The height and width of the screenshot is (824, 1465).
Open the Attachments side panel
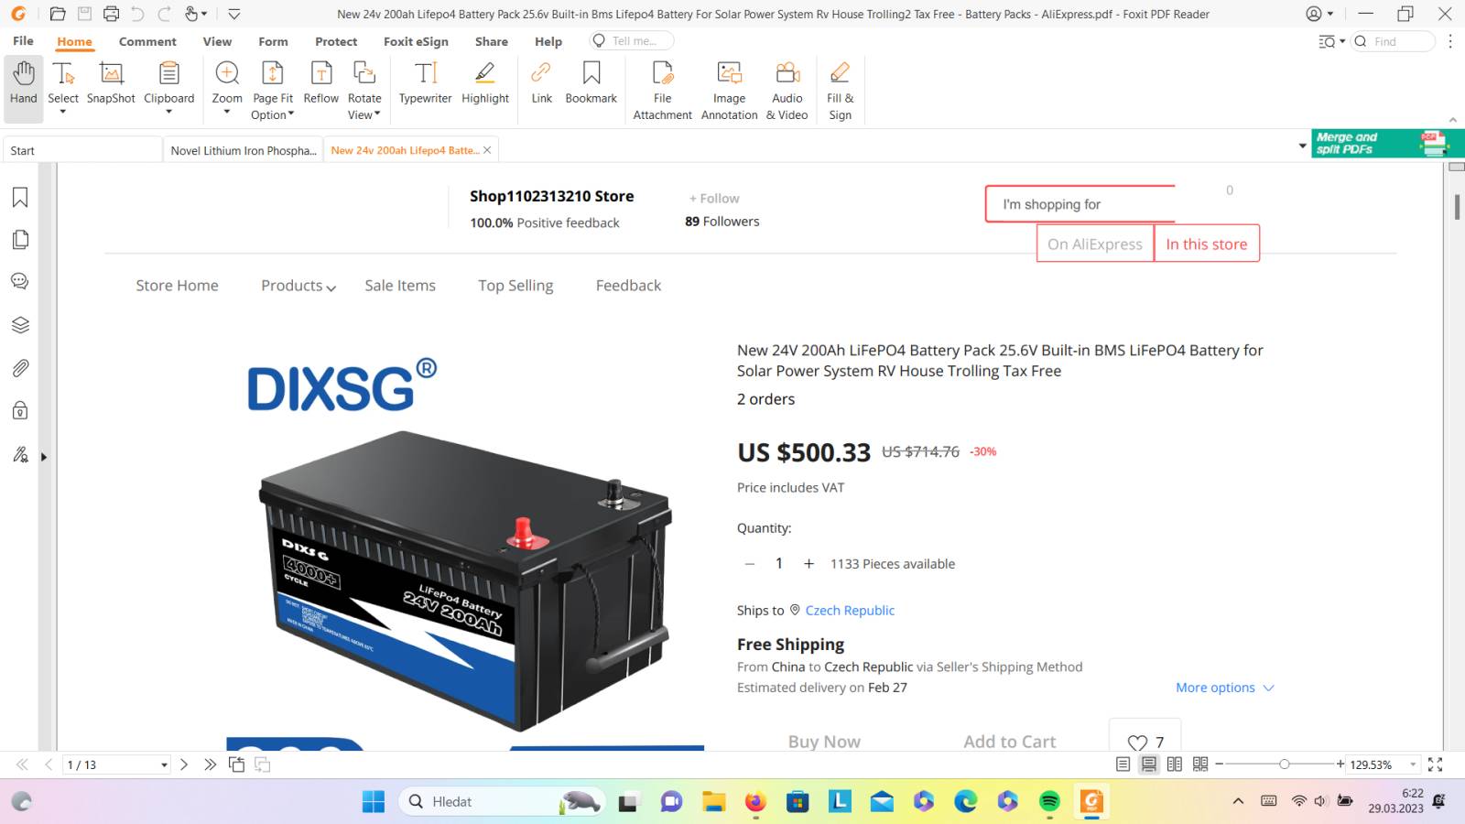click(20, 368)
